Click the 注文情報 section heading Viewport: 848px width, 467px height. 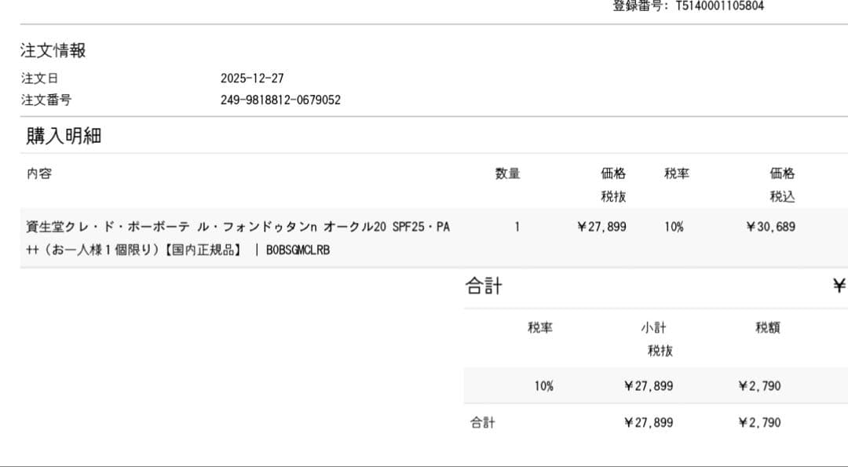pos(53,51)
